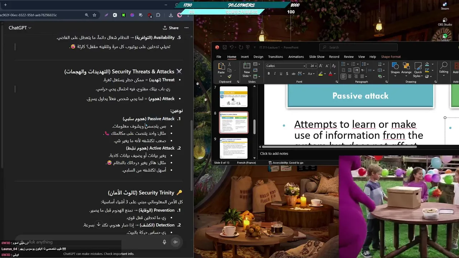Viewport: 459px width, 258px height.
Task: Toggle Italic formatting
Action: coord(275,74)
